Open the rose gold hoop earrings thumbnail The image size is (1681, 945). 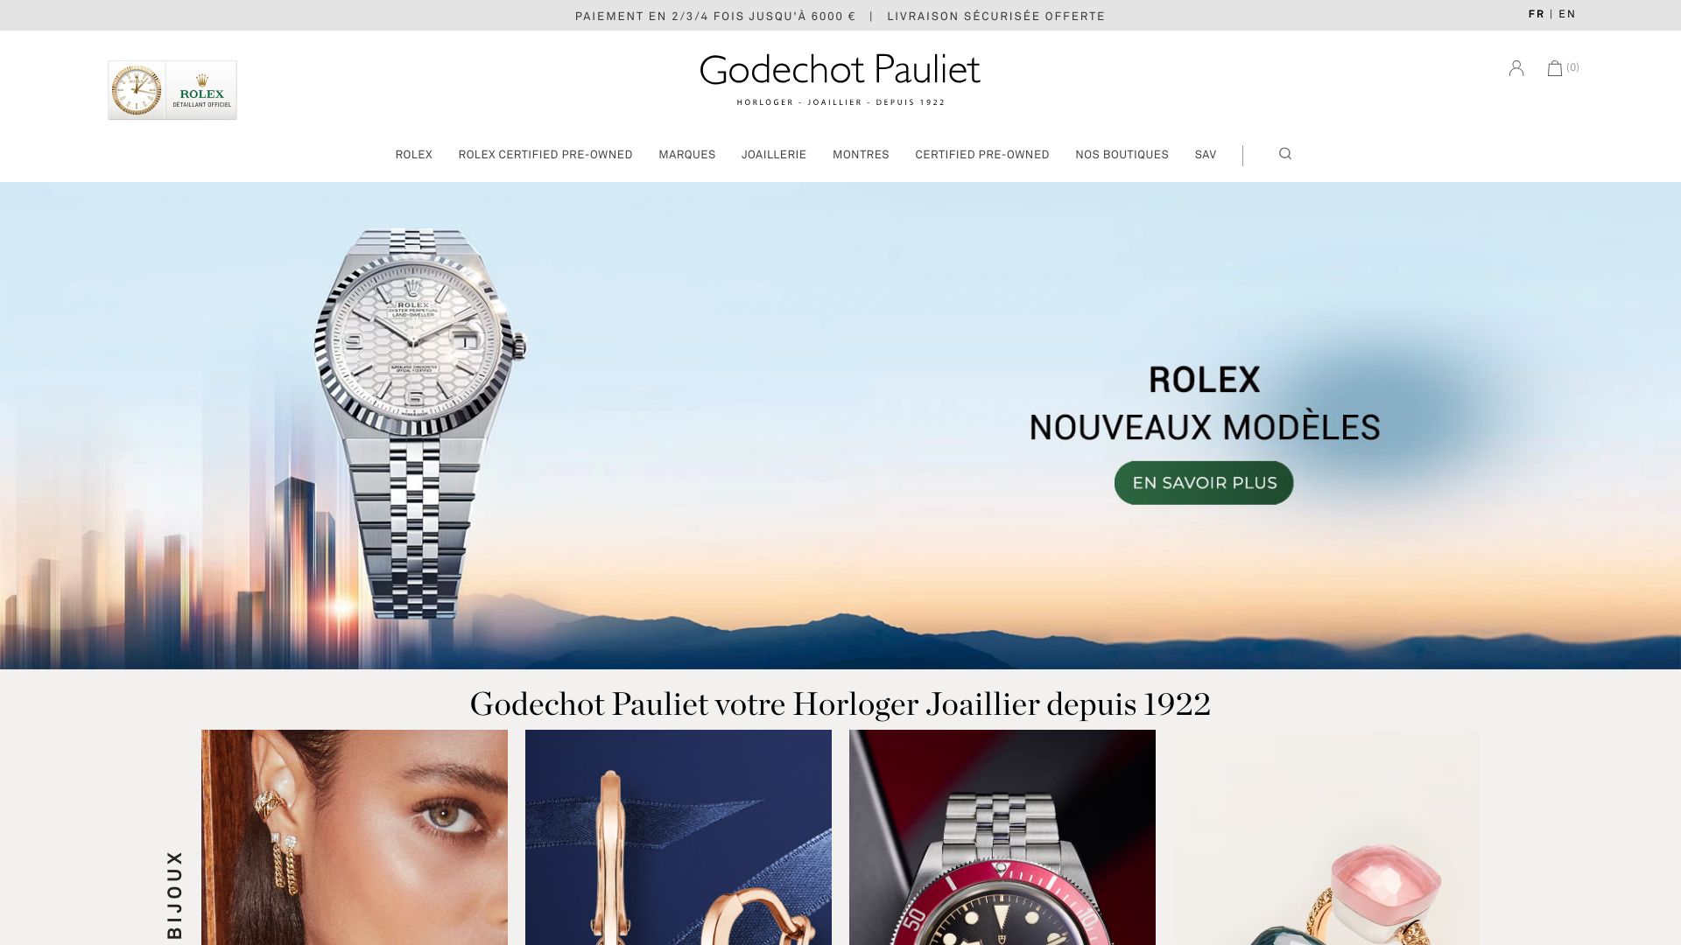tap(679, 837)
